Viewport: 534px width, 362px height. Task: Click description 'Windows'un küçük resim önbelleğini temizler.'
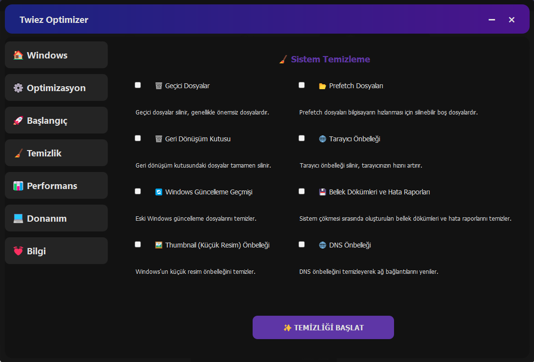coord(196,271)
